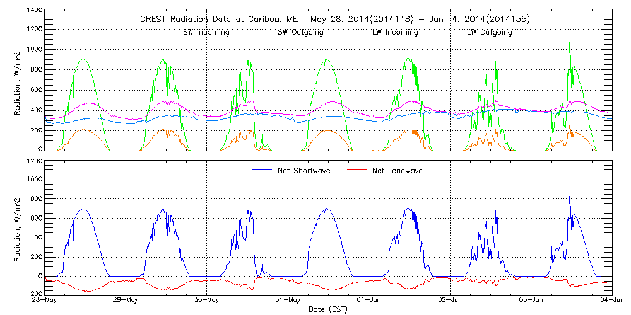Click the upper chart's "Radiation, W/m^2" axis title

click(18, 80)
